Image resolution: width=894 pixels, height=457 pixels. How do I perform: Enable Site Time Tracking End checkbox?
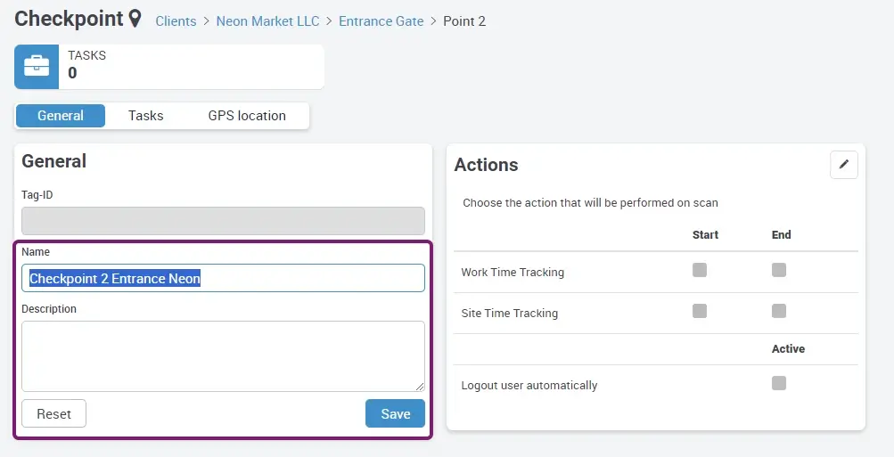point(779,311)
